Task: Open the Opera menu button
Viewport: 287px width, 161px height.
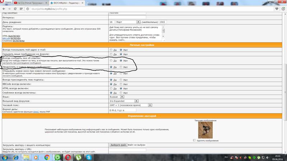Action: [7, 2]
